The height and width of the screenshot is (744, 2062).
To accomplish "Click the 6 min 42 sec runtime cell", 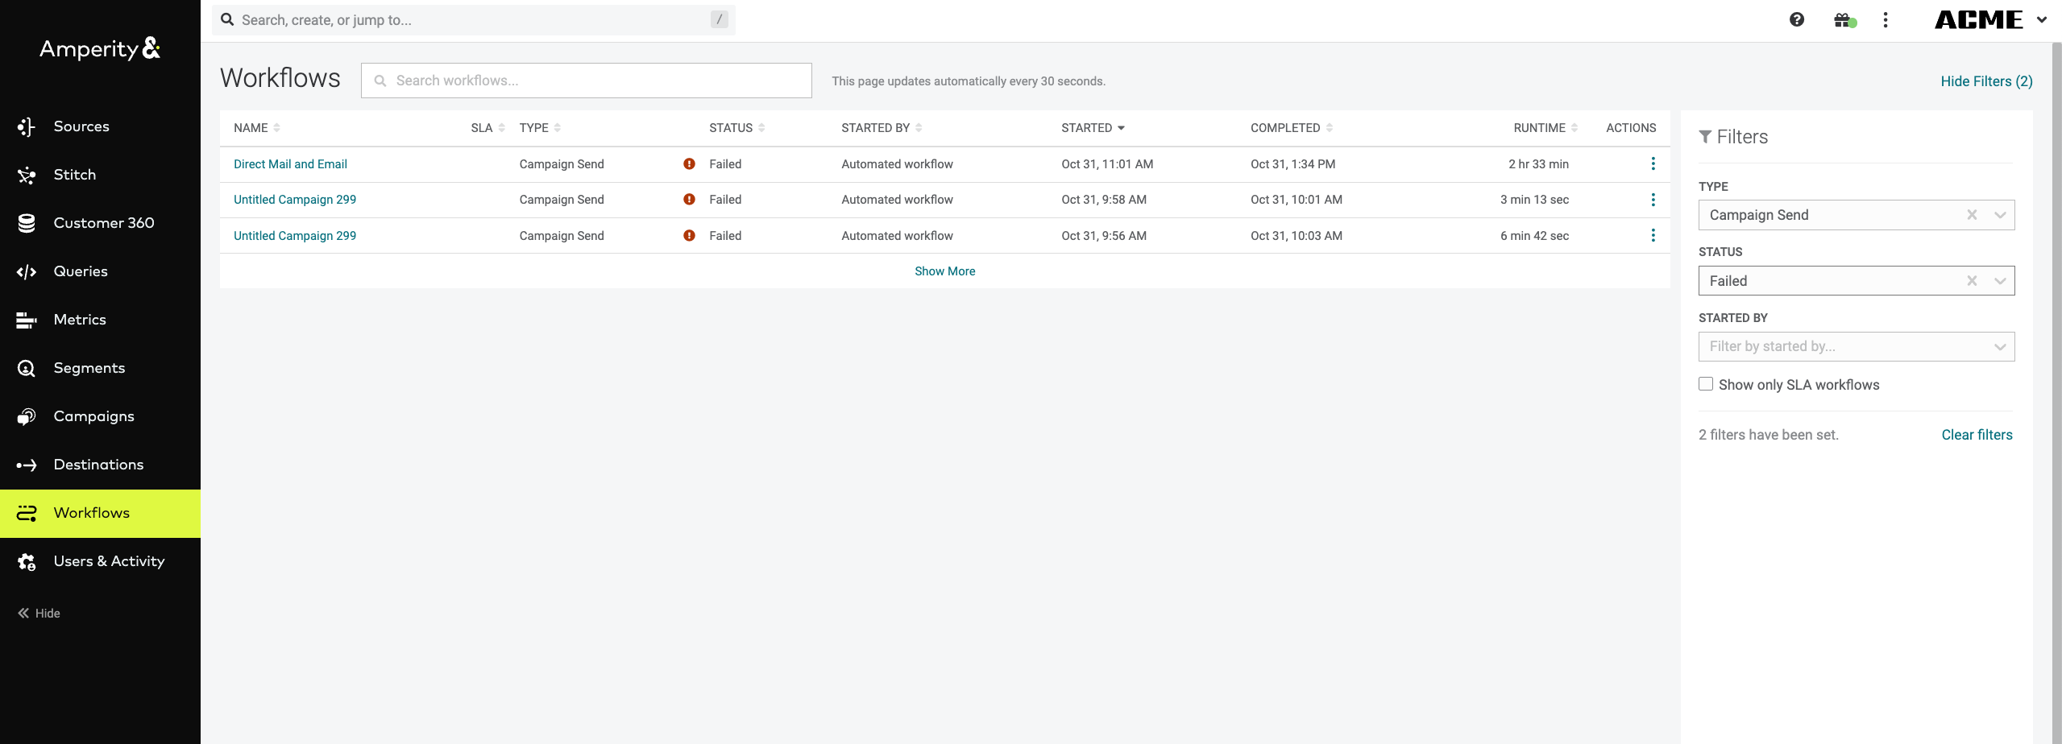I will coord(1534,236).
